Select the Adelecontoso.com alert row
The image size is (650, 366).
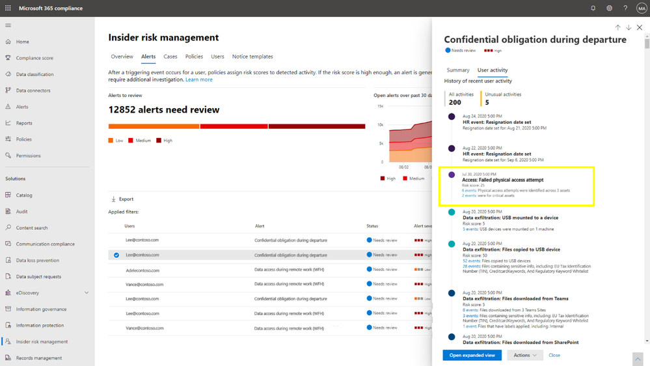(x=270, y=270)
